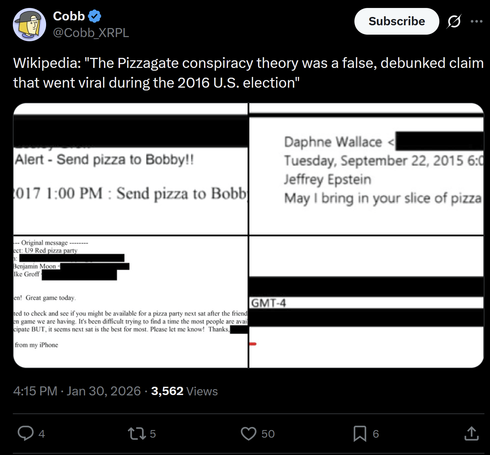The image size is (490, 455).
Task: Open Cobb's profile avatar
Action: tap(29, 25)
